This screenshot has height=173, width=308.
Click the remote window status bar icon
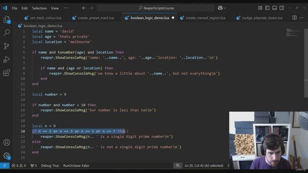point(4,165)
